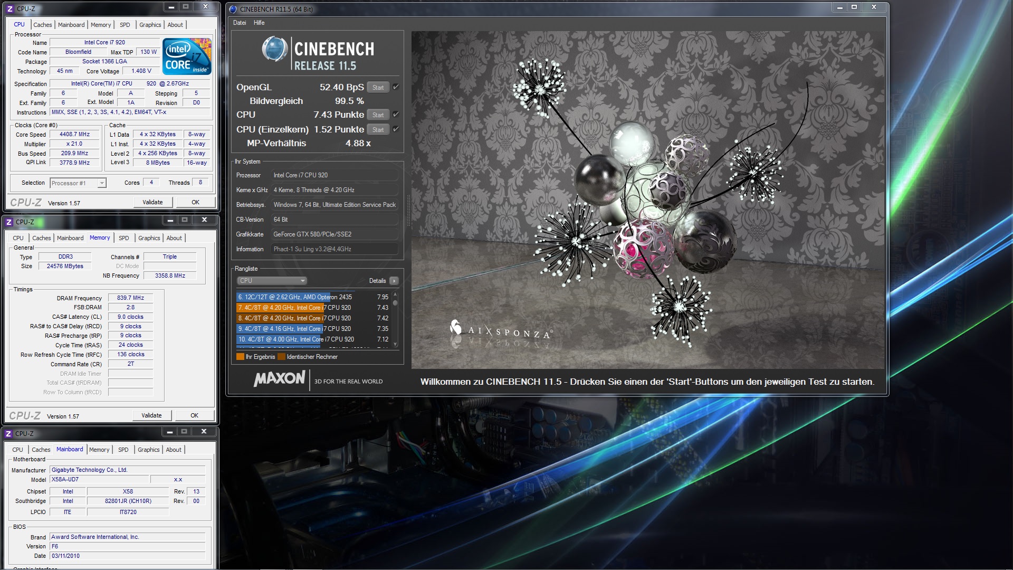
Task: Click the mainboard Model field X58A-UD7
Action: (x=99, y=480)
